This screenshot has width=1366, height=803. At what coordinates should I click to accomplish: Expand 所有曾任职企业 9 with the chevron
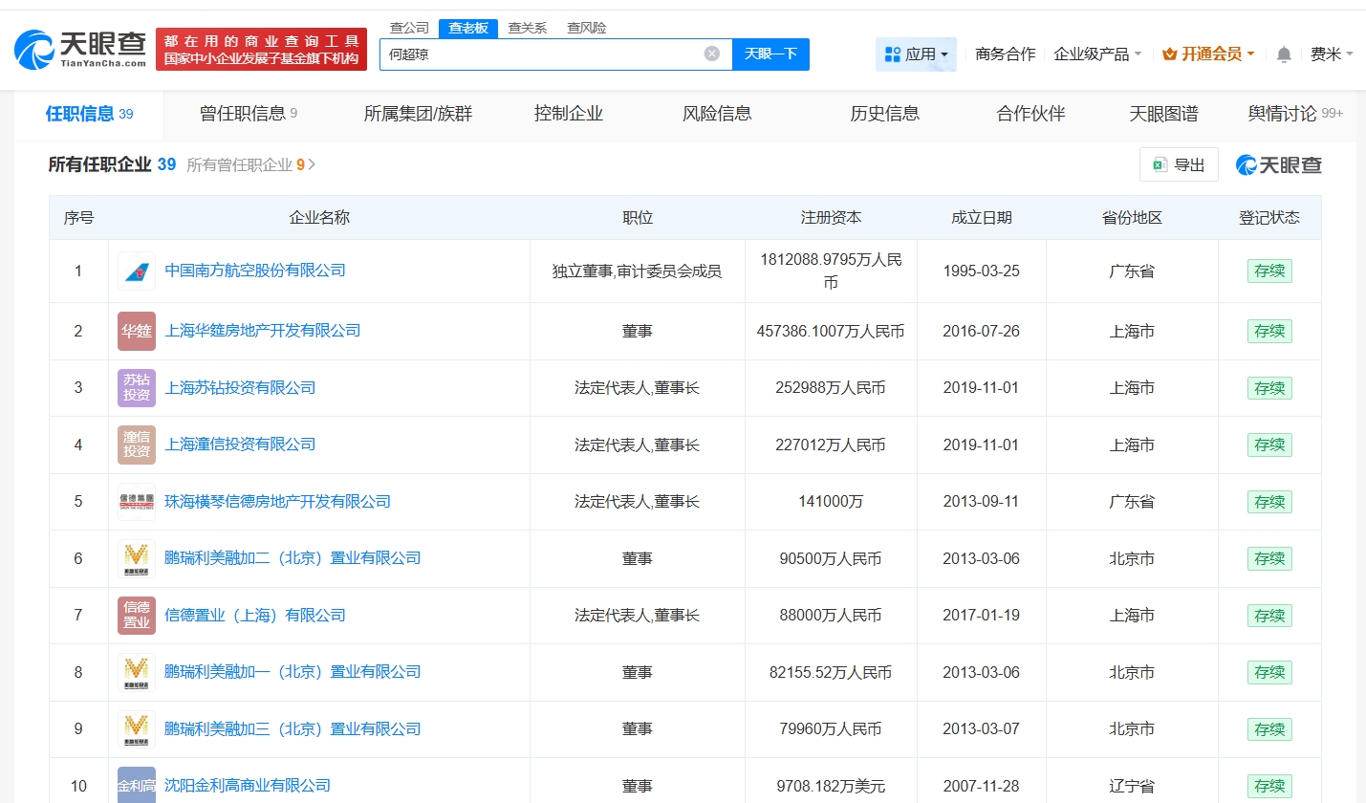[x=312, y=164]
